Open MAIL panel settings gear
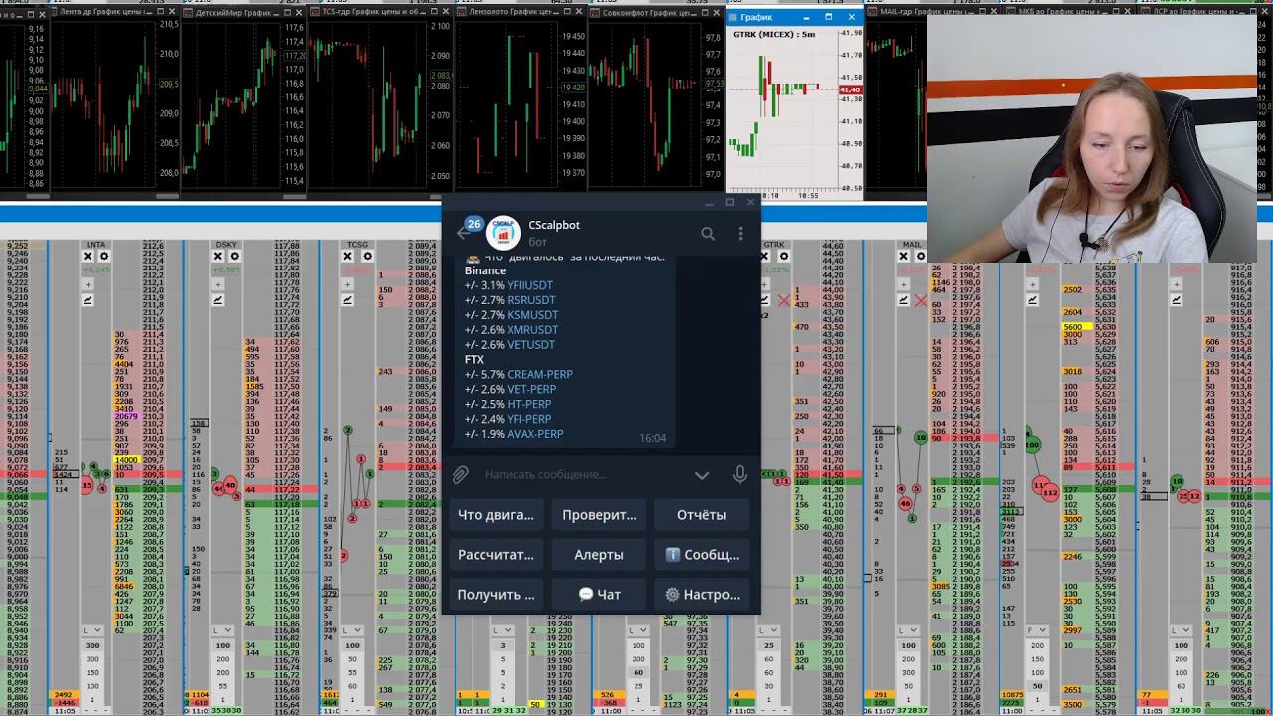Viewport: 1273px width, 716px height. (x=920, y=256)
